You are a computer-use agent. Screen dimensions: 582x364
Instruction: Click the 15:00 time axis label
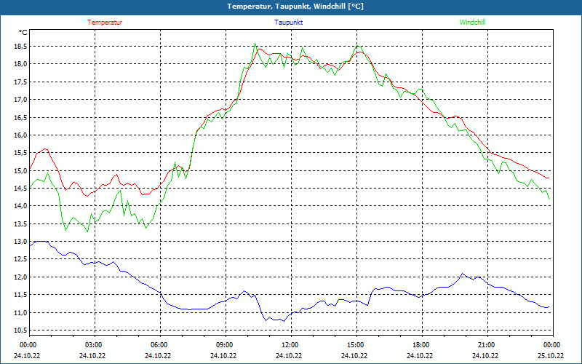point(356,345)
